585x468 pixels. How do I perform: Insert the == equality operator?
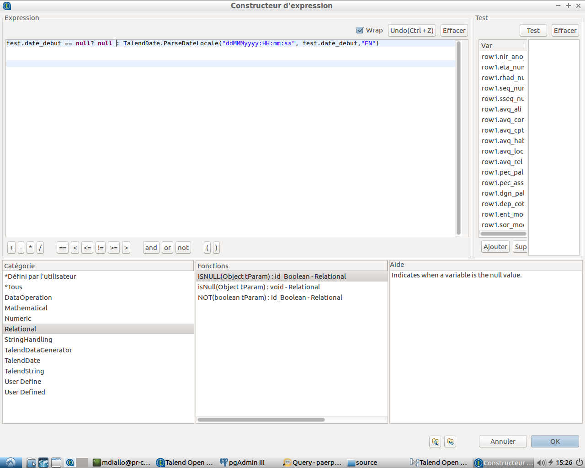tap(63, 248)
